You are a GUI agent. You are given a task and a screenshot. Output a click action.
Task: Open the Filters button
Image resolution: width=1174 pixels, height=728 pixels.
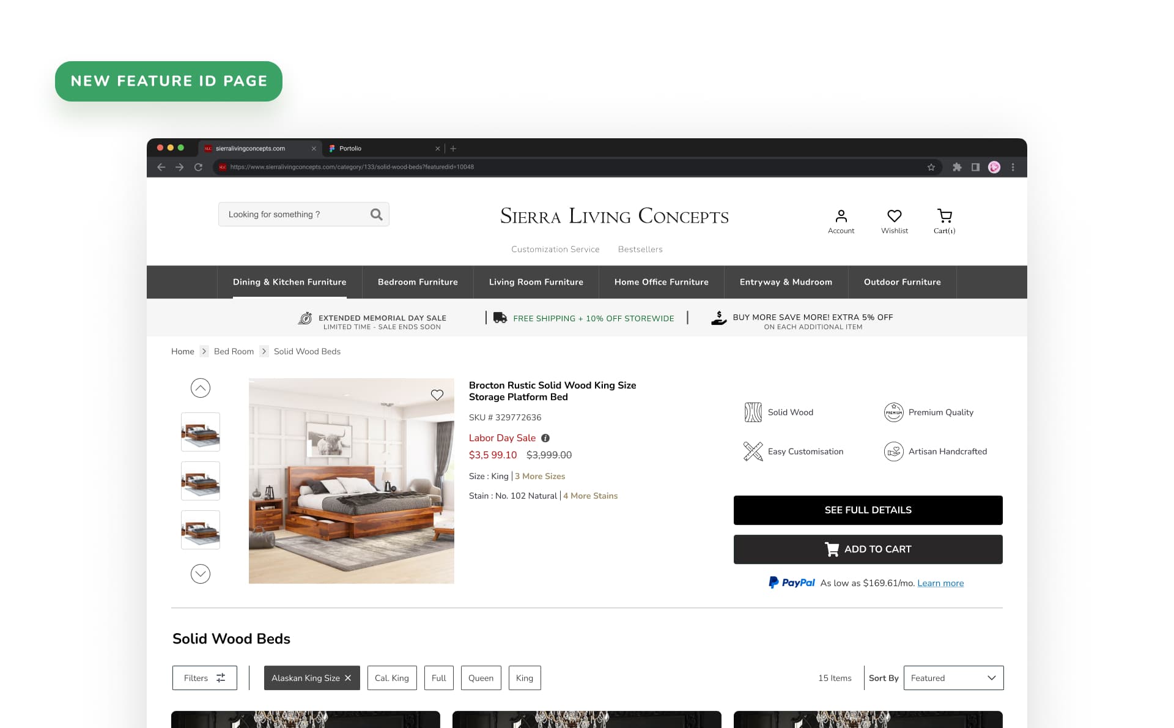pos(205,678)
